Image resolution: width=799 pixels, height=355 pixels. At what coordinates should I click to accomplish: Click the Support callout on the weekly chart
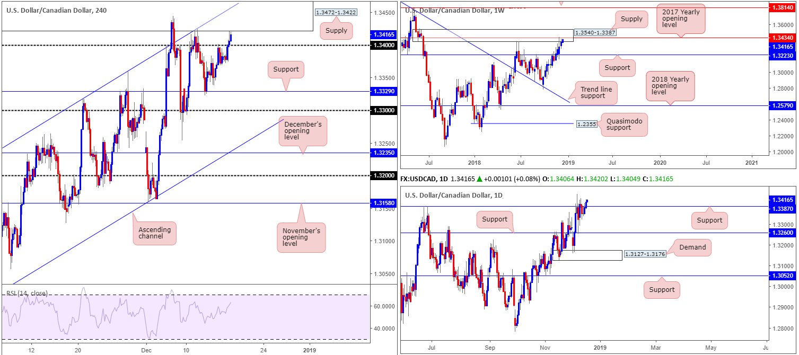tap(617, 67)
